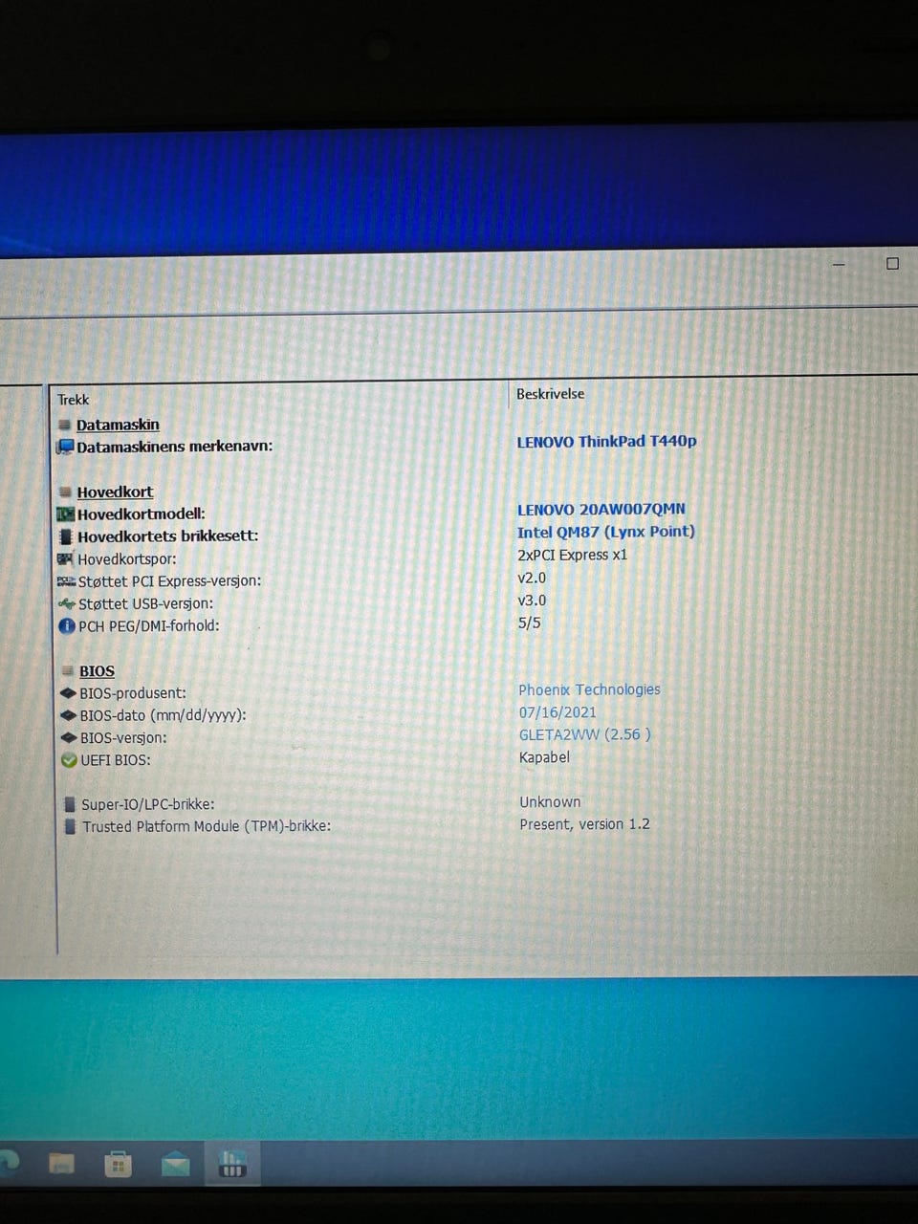Click the info icon beside PCH PEG/DMI-forhold
Screen dimensions: 918x1224
(67, 626)
